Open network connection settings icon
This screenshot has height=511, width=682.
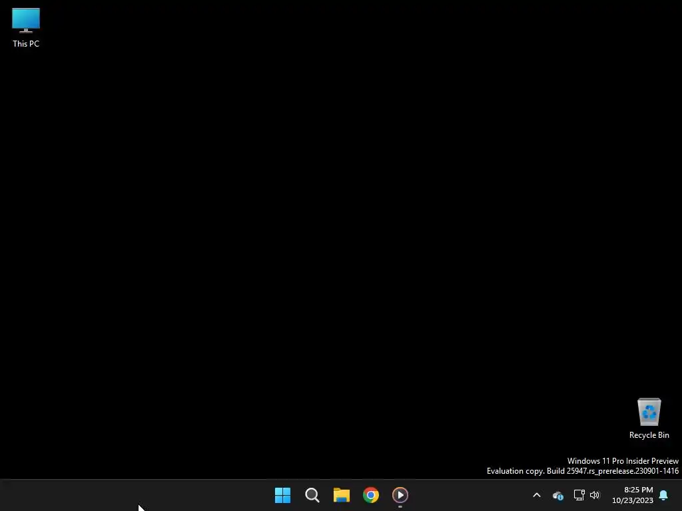click(579, 495)
